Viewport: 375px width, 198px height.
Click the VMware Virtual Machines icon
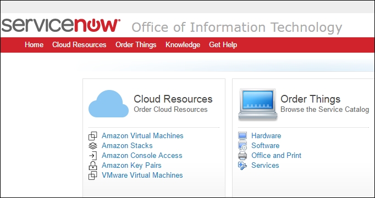(x=93, y=176)
